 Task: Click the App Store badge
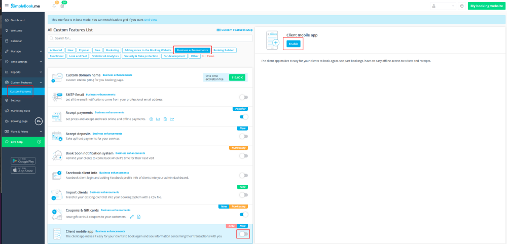tap(23, 170)
